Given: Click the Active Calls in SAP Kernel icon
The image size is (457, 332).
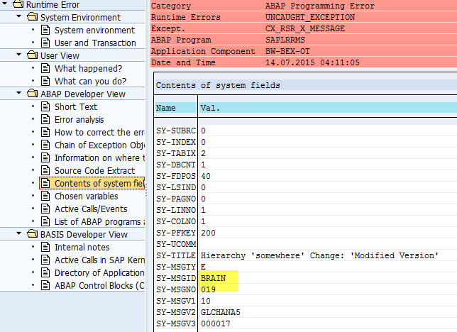Looking at the screenshot, I should click(45, 260).
